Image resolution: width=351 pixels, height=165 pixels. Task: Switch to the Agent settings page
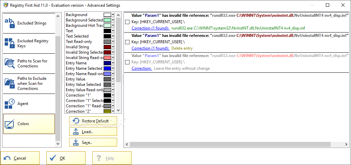pyautogui.click(x=29, y=104)
